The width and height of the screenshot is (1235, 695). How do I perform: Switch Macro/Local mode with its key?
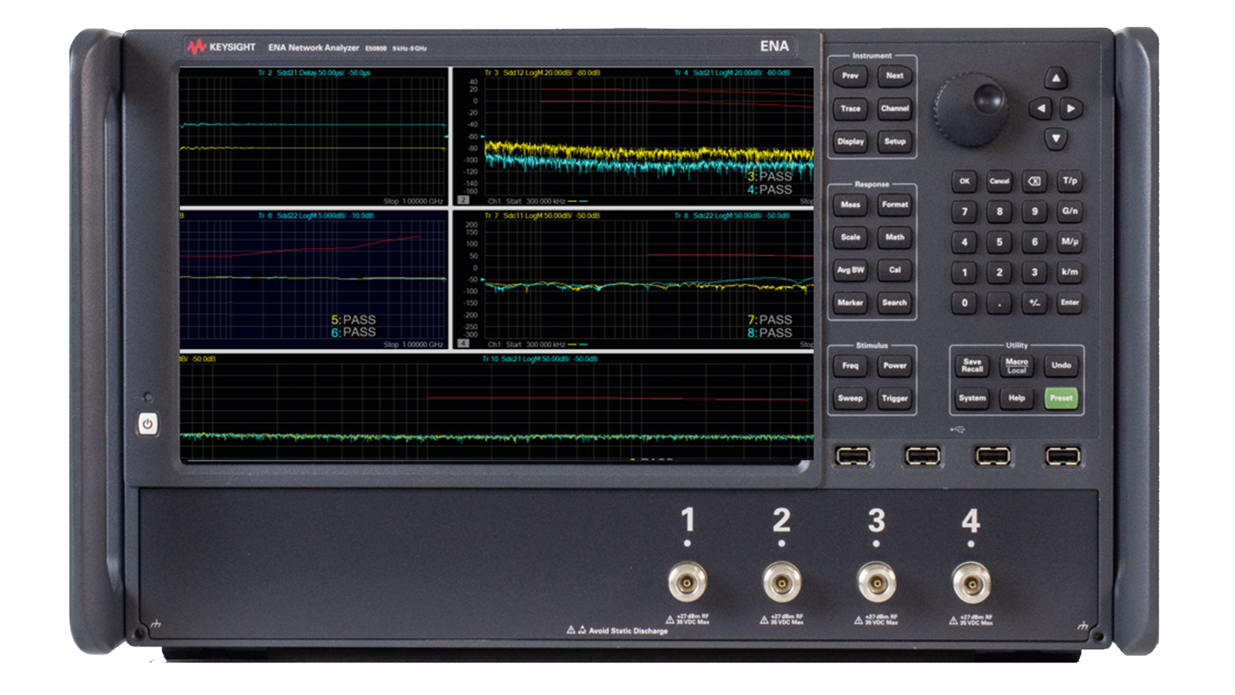(1017, 366)
